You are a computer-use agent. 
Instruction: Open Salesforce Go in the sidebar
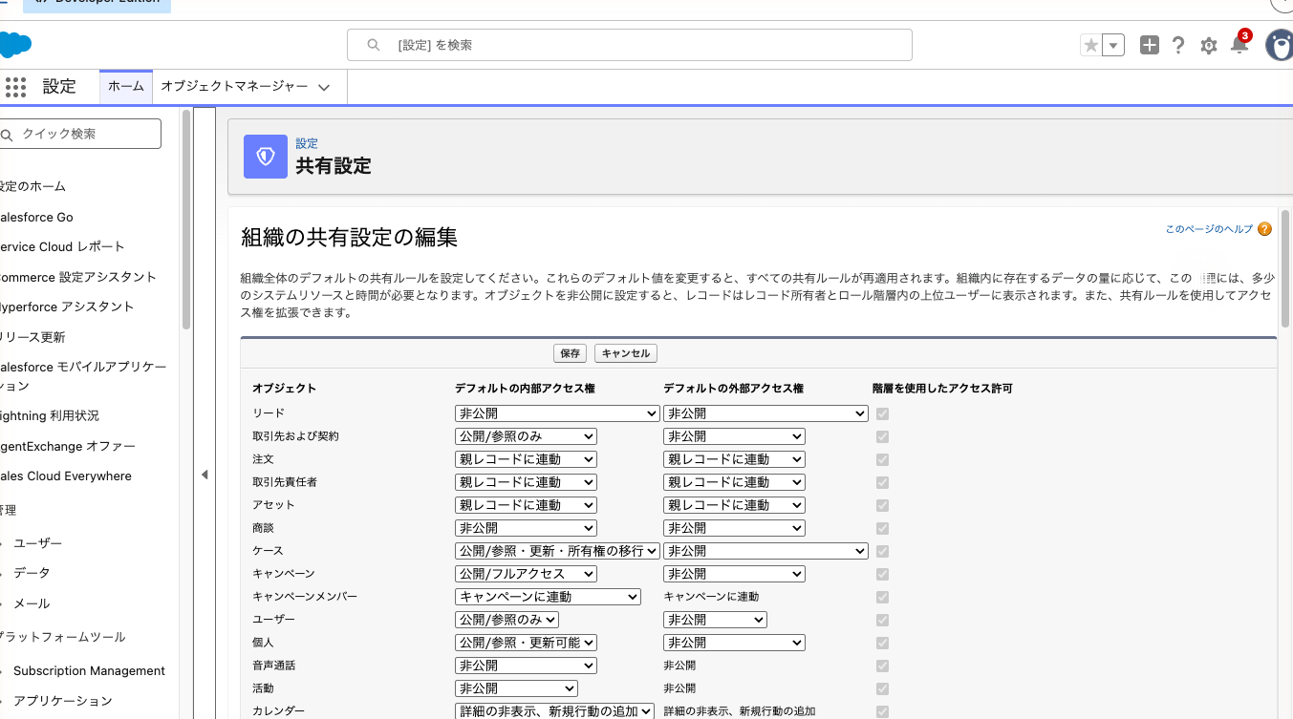(36, 217)
